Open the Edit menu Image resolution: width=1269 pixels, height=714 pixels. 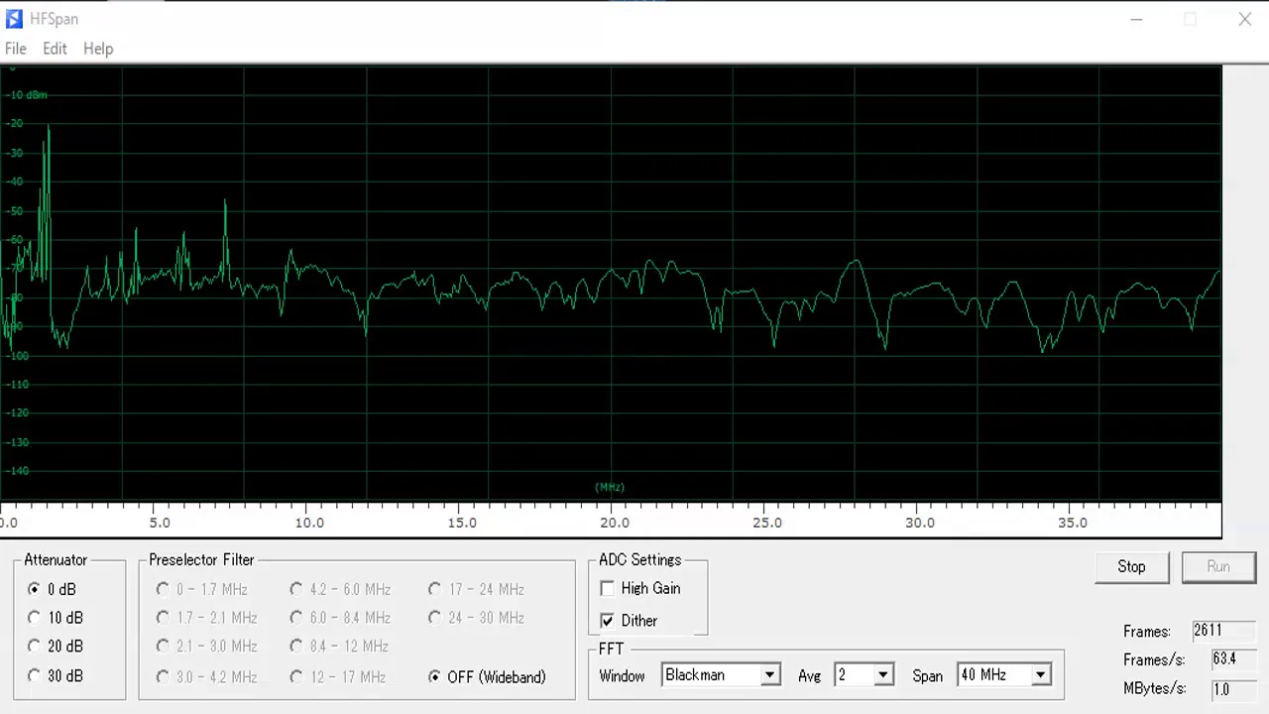tap(55, 49)
